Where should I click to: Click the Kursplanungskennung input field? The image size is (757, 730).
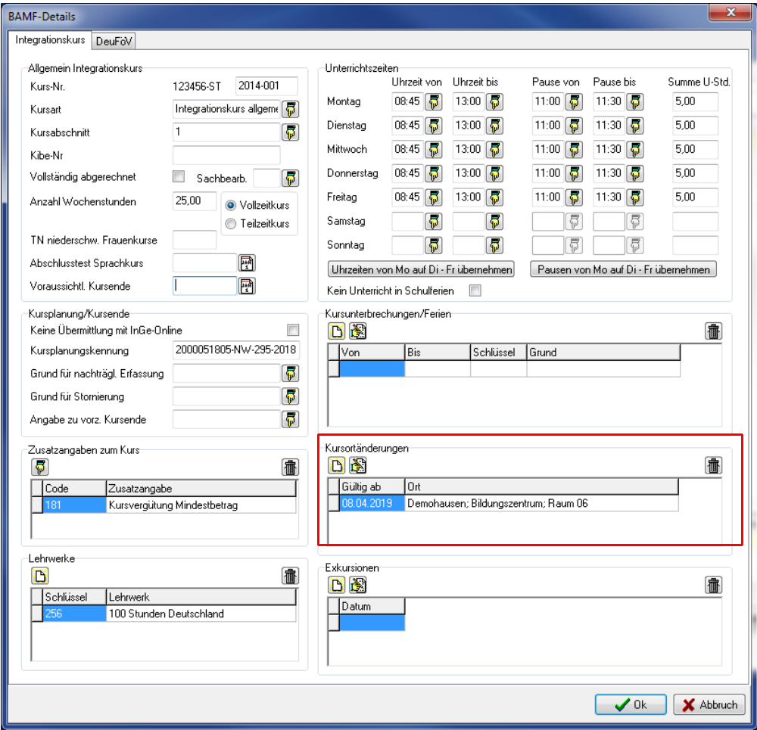(235, 349)
